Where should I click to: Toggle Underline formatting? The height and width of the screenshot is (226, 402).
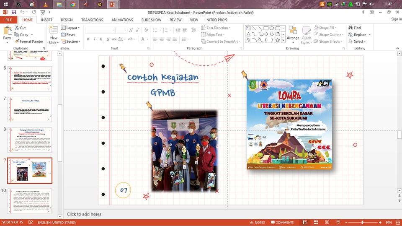(x=101, y=39)
